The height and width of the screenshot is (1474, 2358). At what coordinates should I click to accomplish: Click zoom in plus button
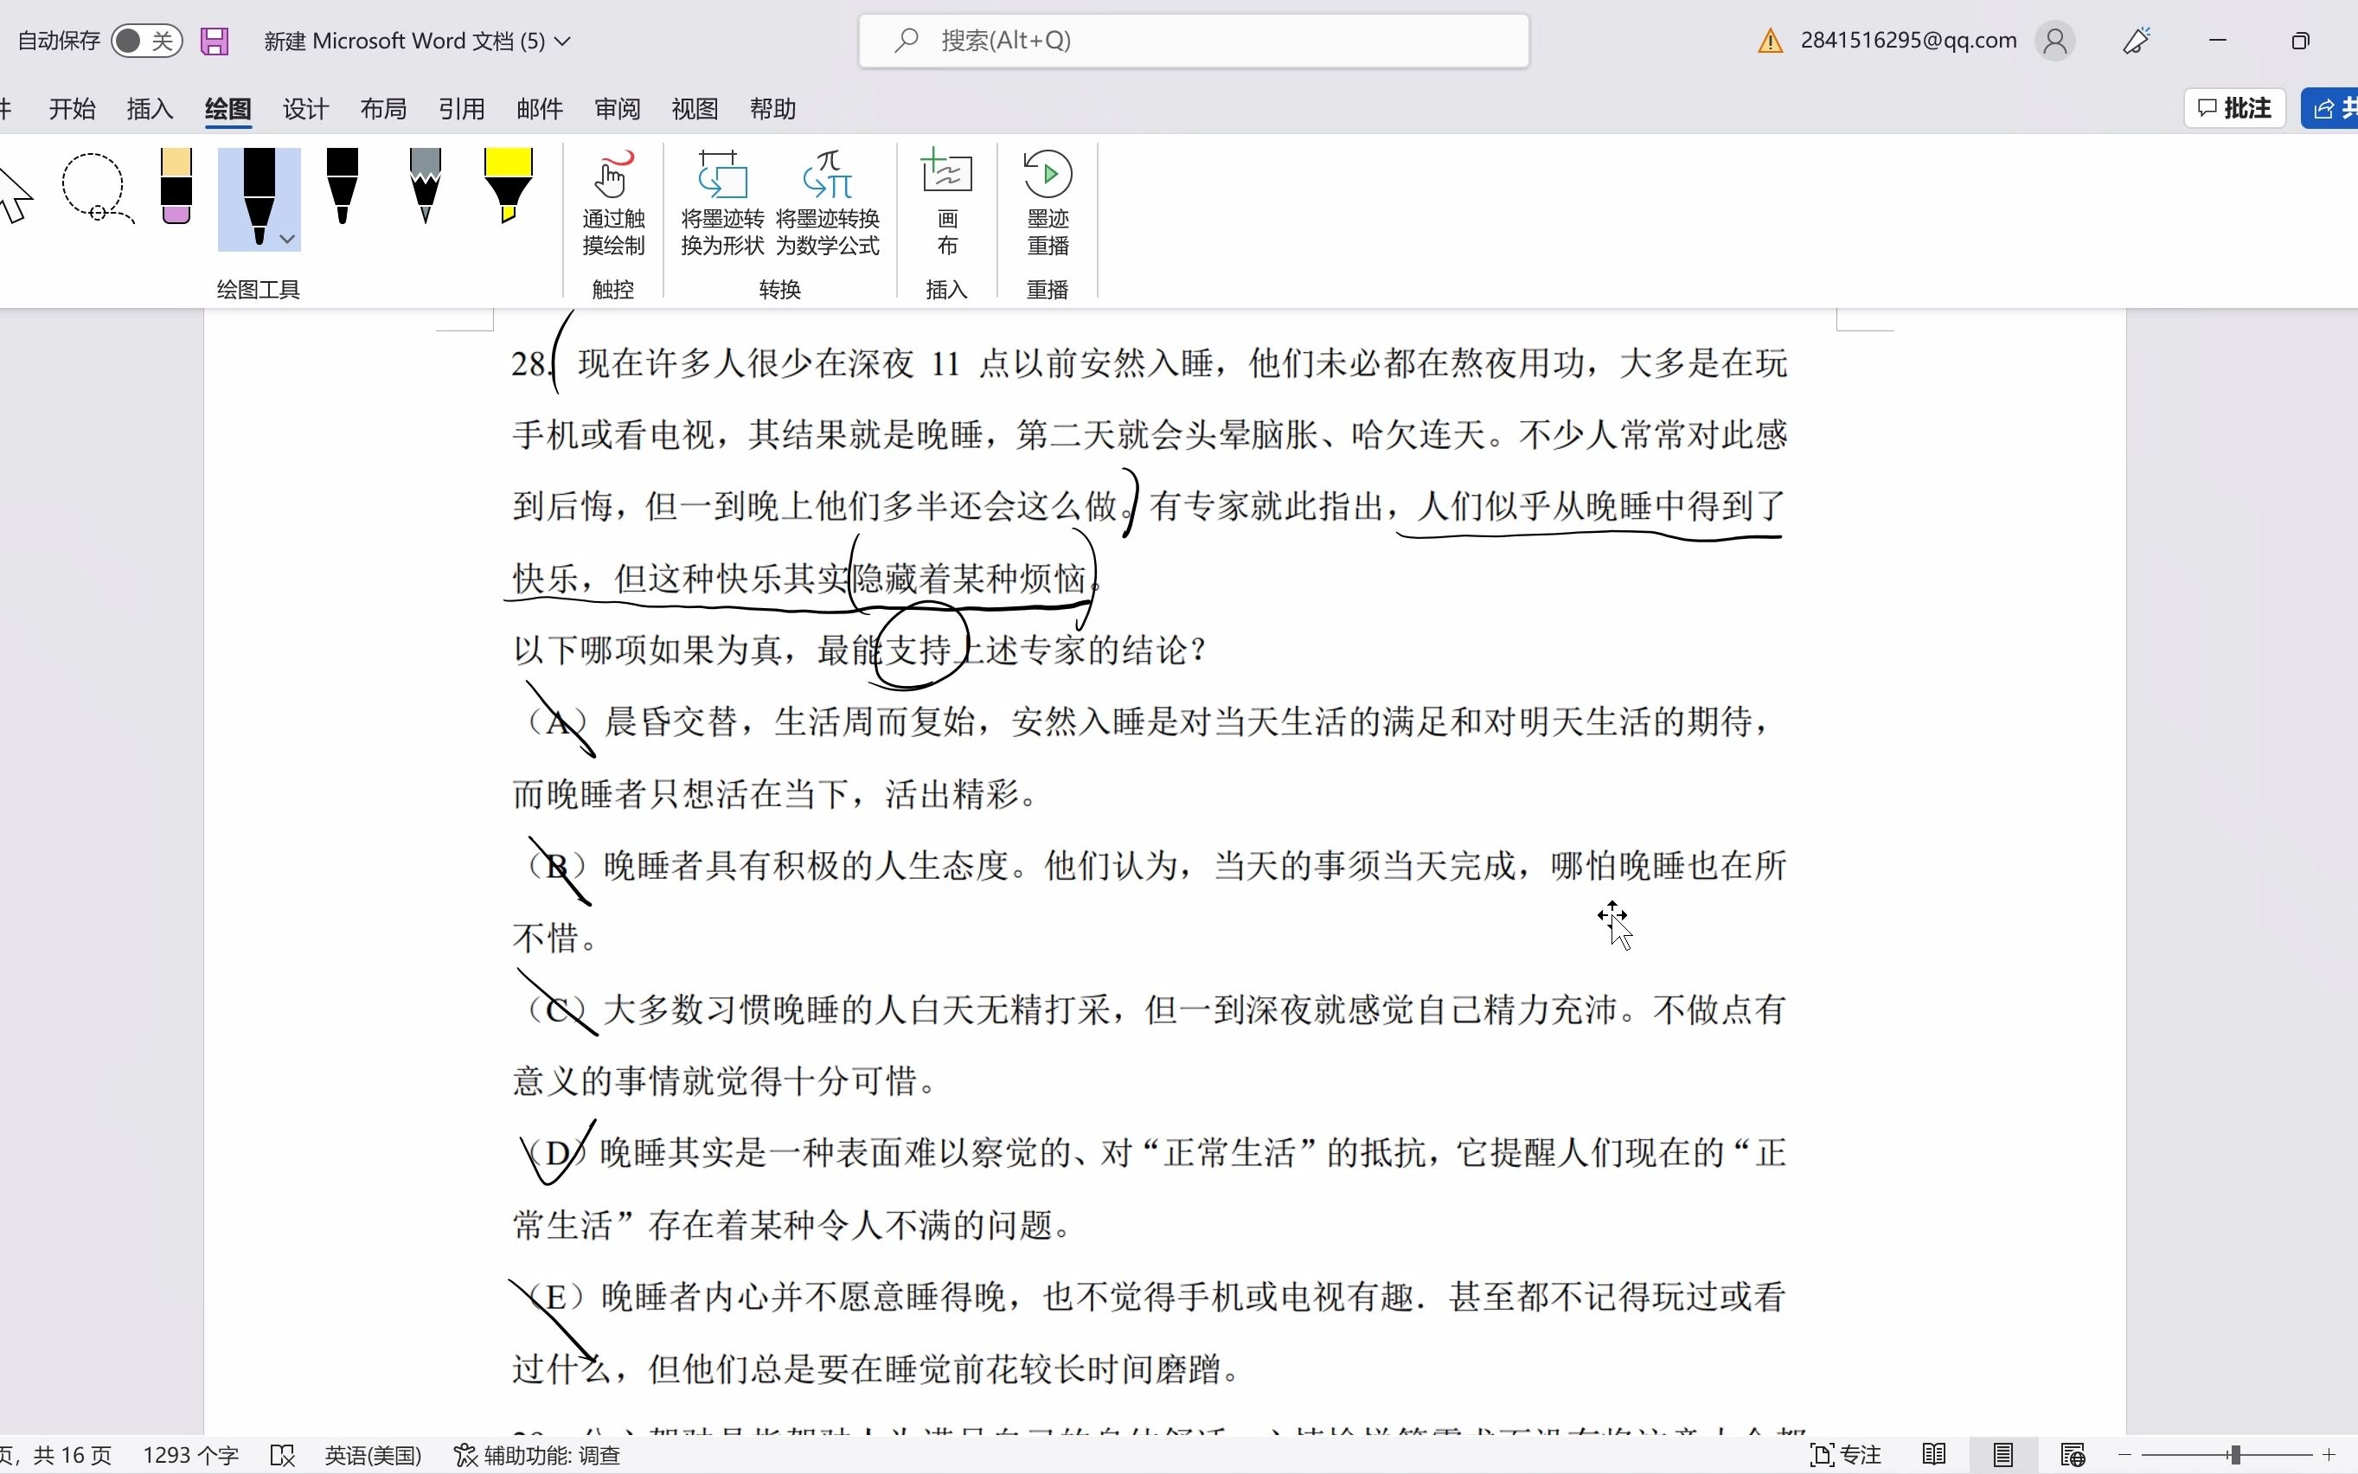(x=2329, y=1456)
